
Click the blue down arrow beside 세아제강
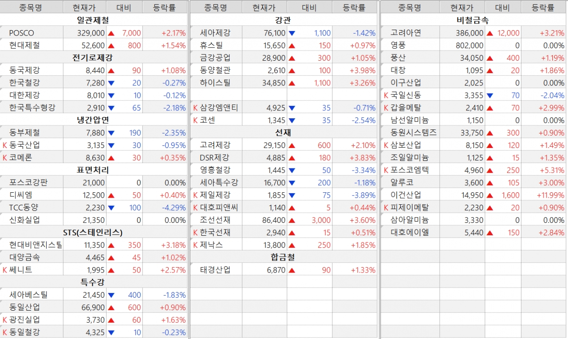[292, 33]
